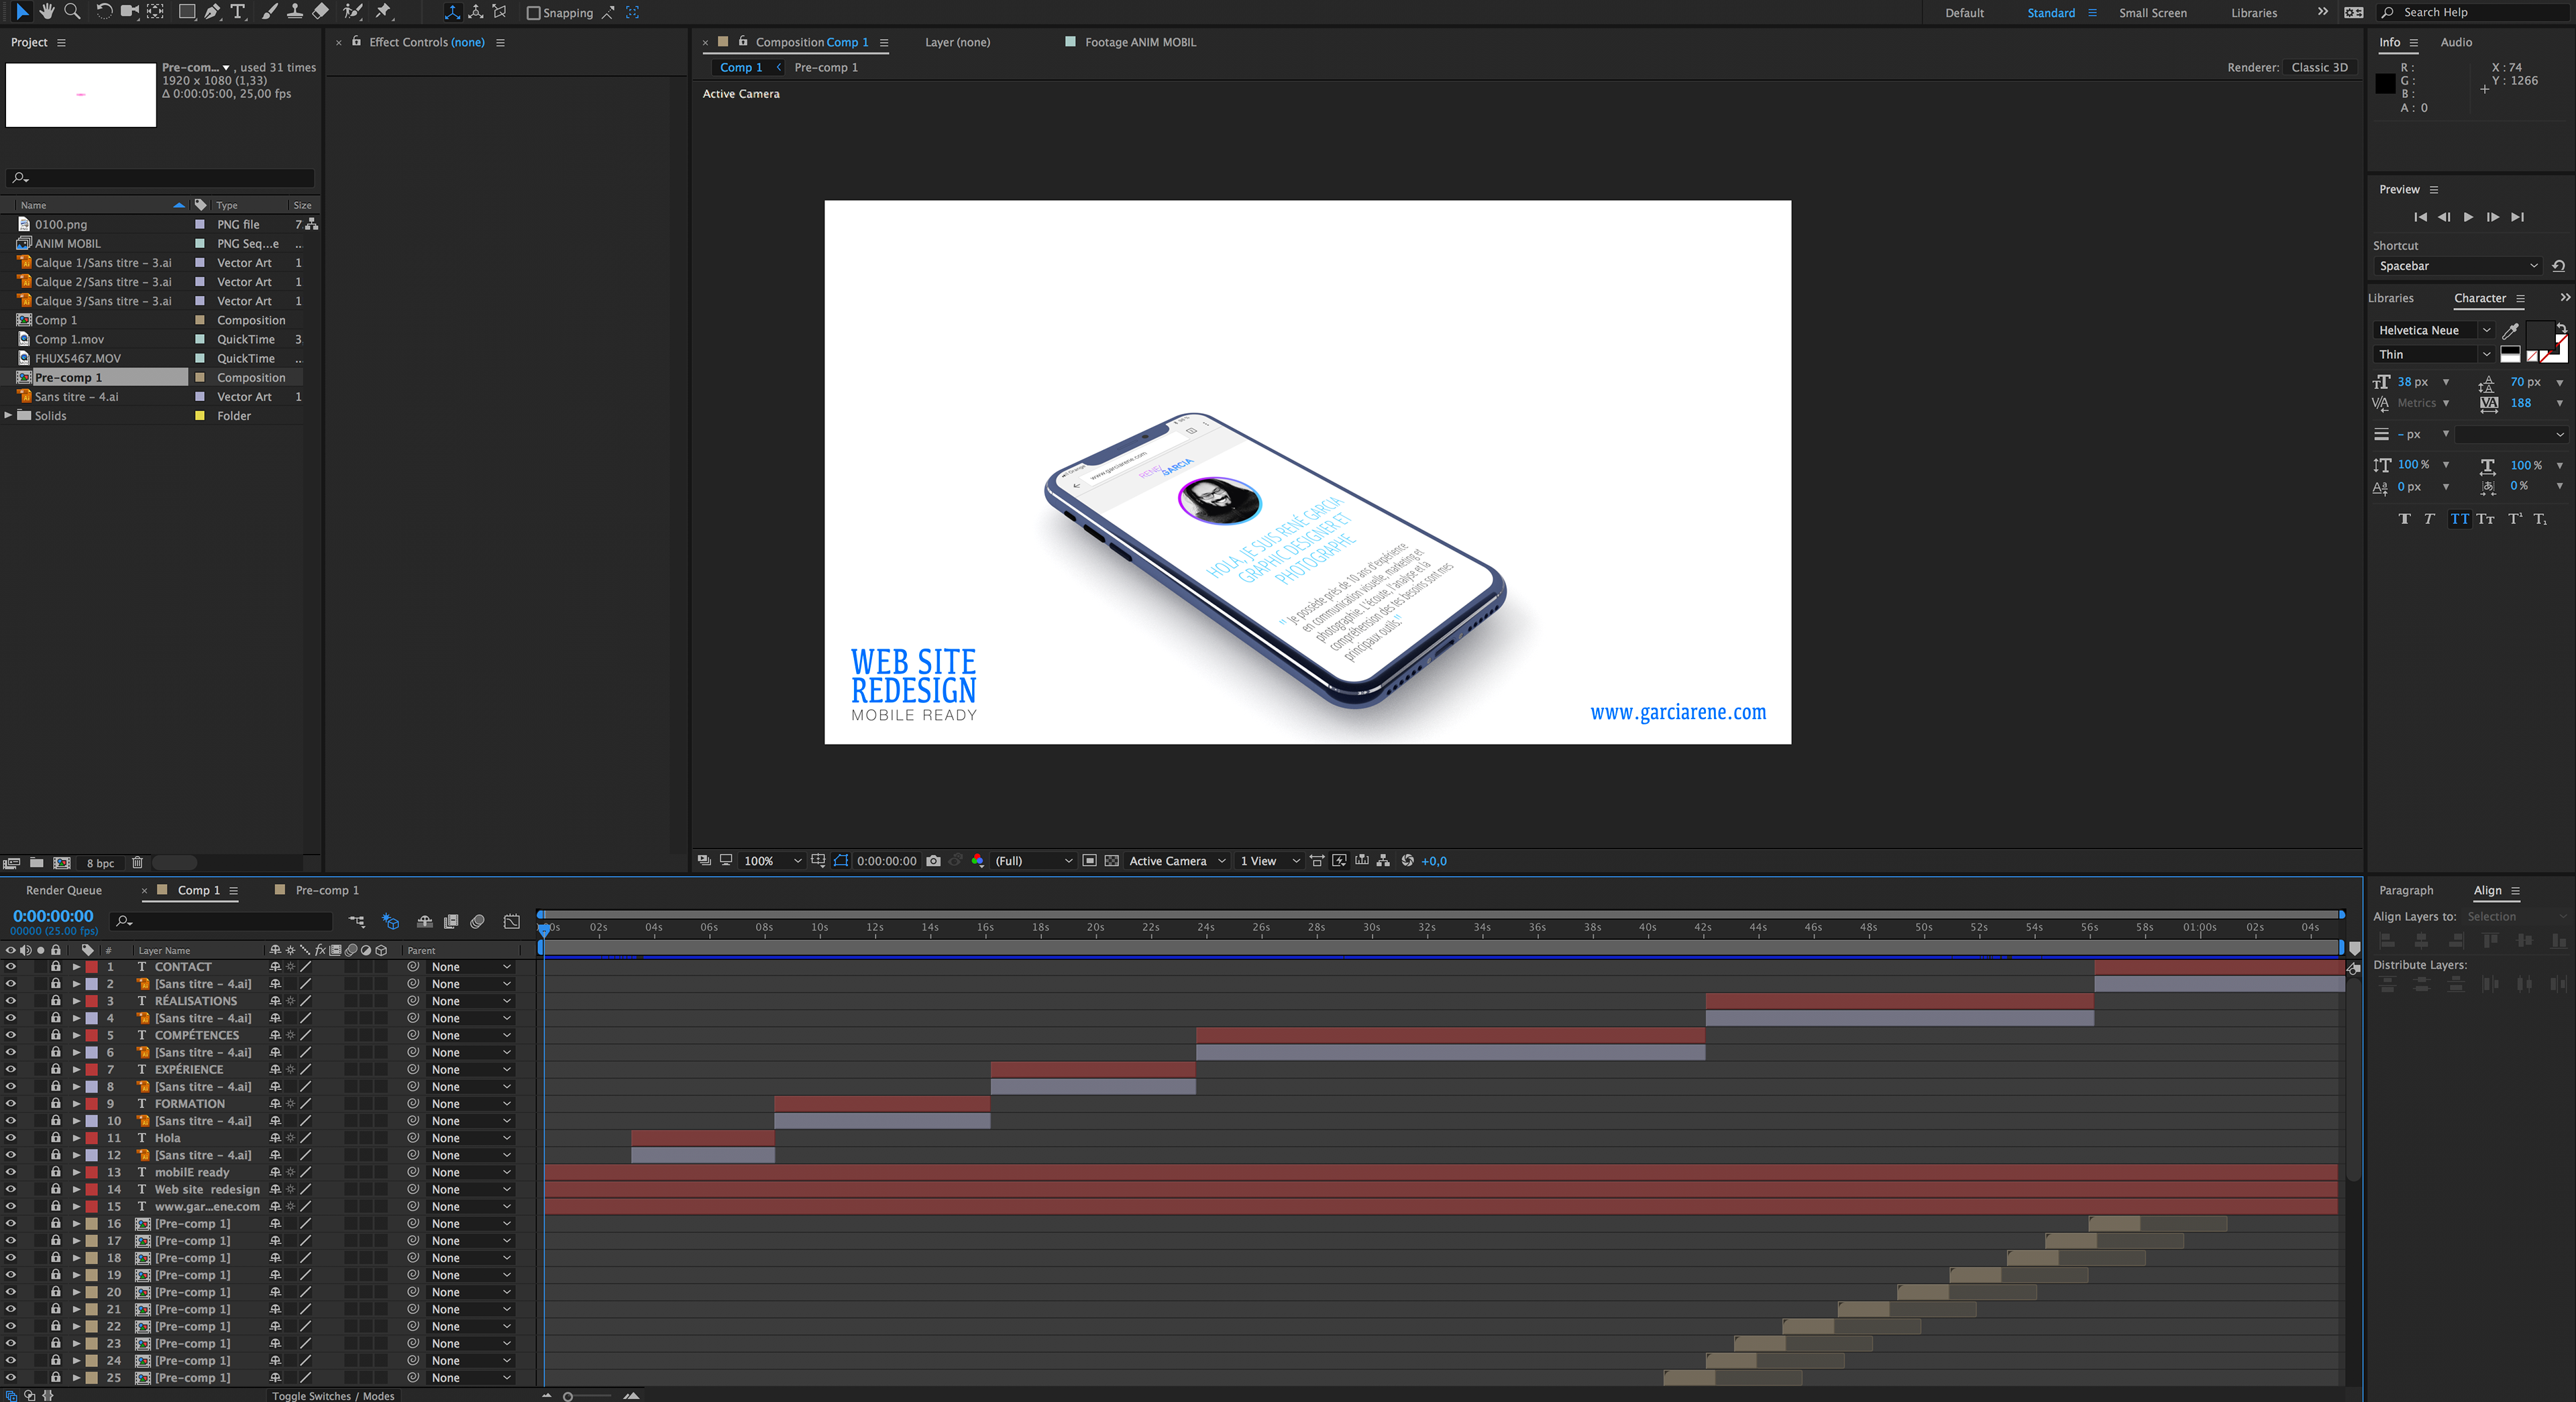This screenshot has width=2576, height=1402.
Task: Select the Puppet Pin tool
Action: point(384,12)
